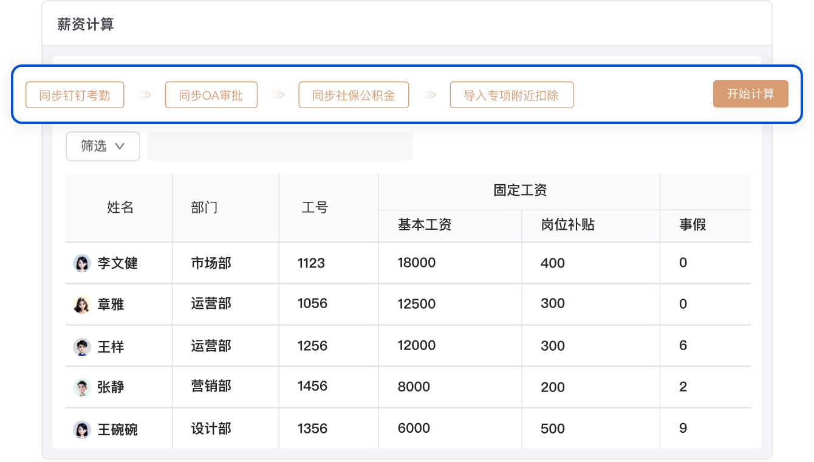The height and width of the screenshot is (462, 814).
Task: Click 王样's avatar icon
Action: (81, 347)
